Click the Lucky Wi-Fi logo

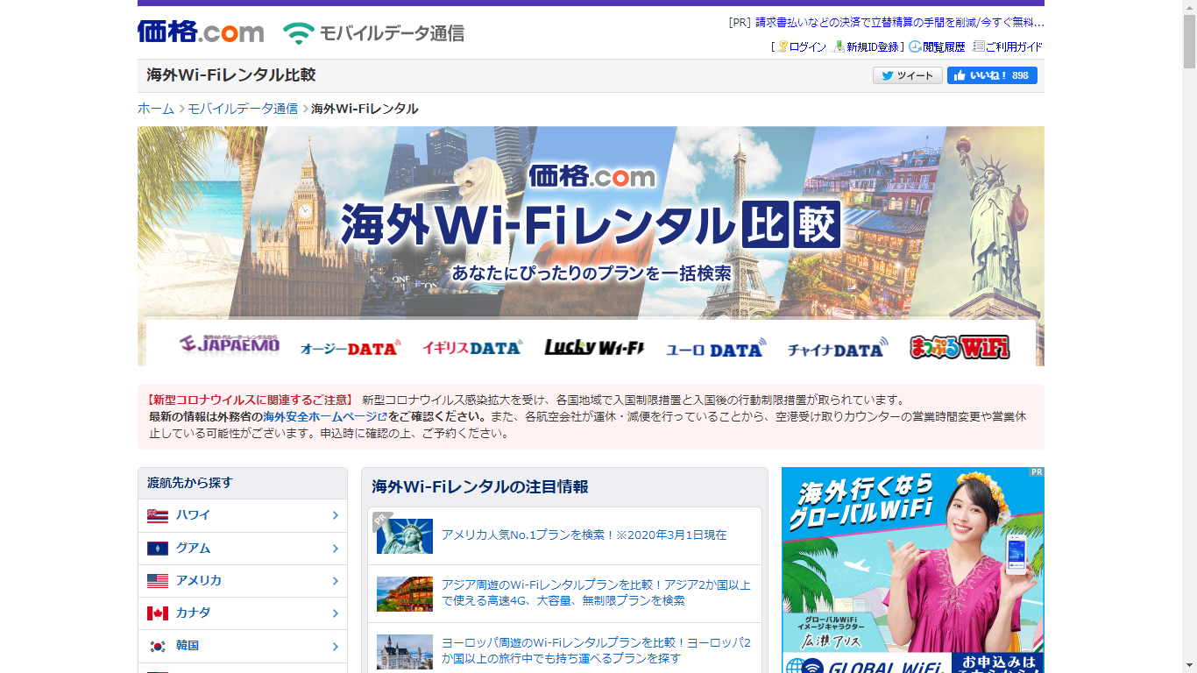tap(594, 347)
